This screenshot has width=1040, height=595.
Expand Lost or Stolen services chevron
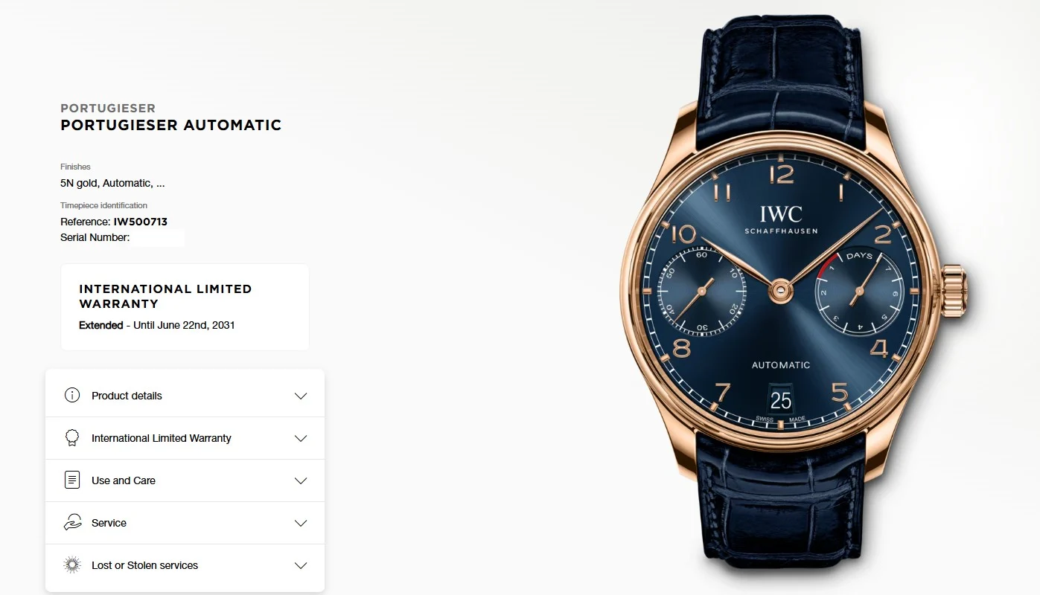tap(301, 565)
